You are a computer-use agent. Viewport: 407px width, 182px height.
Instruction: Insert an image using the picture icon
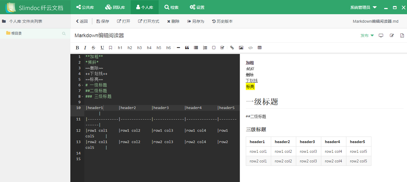click(x=241, y=48)
